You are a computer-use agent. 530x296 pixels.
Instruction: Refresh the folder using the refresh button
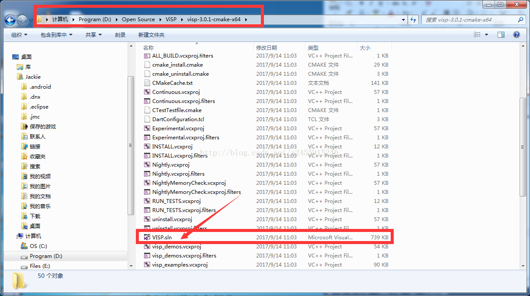click(x=413, y=19)
